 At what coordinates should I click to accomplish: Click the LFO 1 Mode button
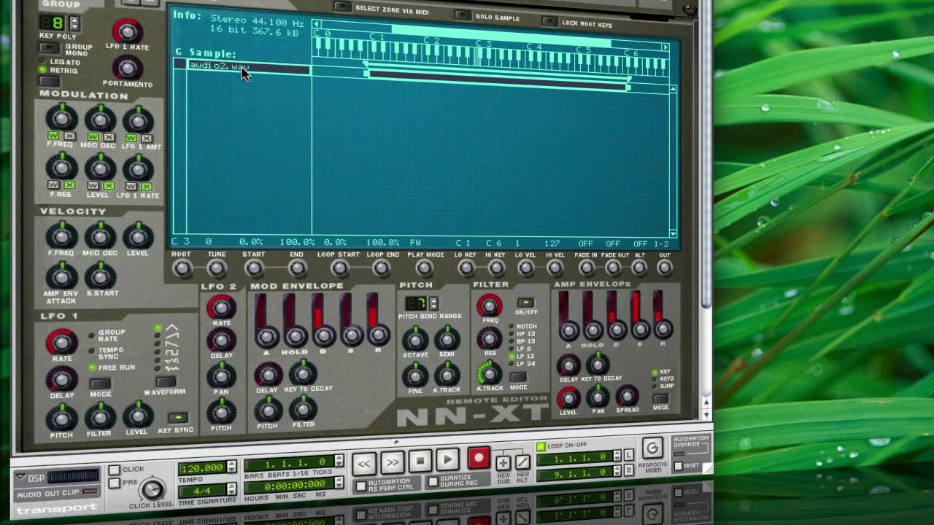point(100,384)
